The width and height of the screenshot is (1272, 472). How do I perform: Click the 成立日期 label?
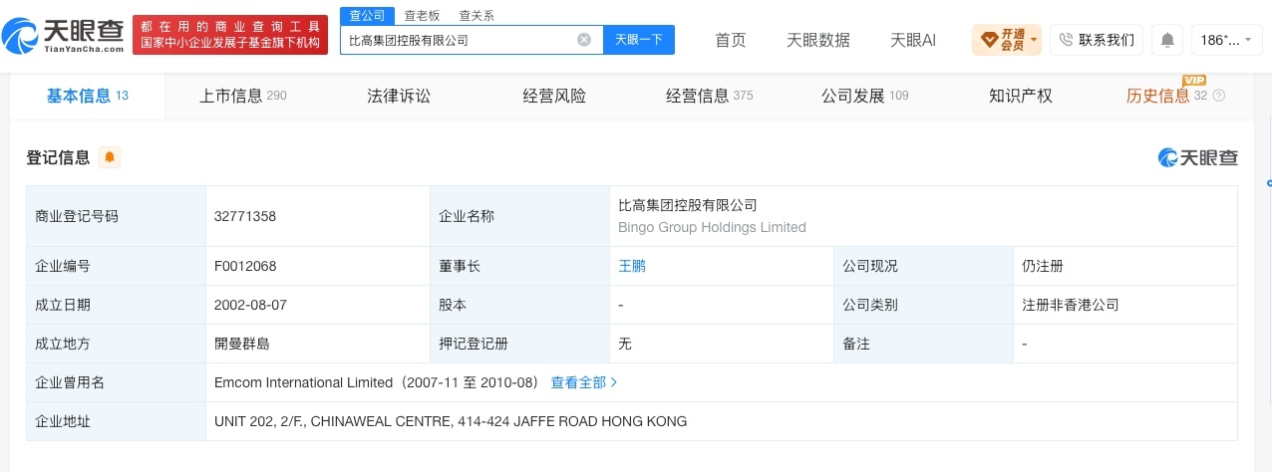(63, 305)
